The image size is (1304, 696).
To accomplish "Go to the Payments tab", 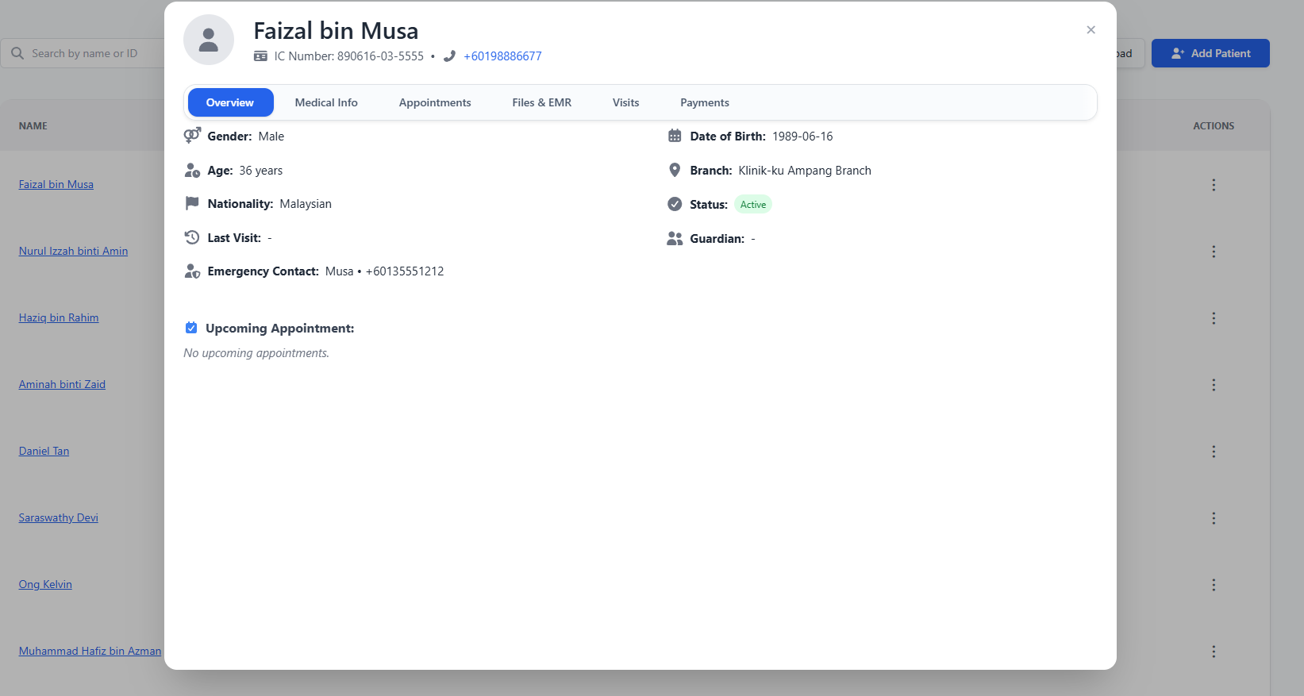I will tap(704, 102).
